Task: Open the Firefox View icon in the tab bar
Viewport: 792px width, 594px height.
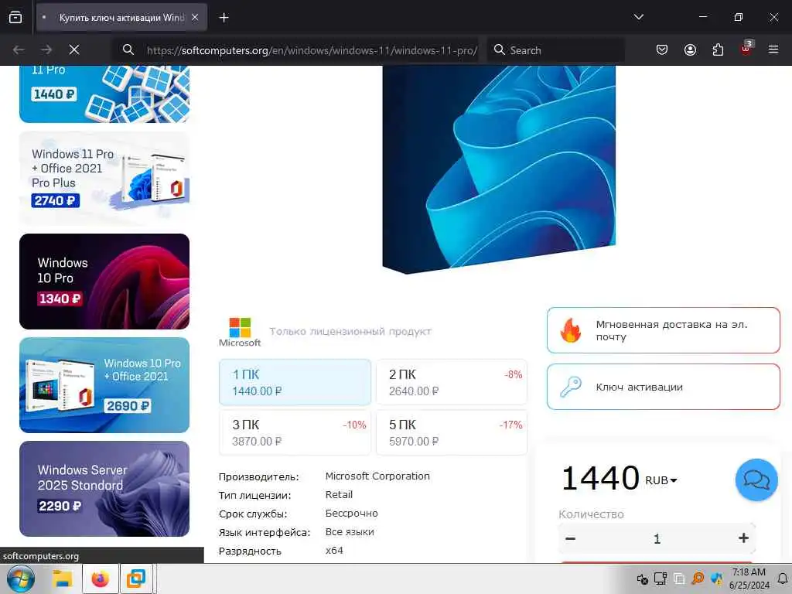Action: click(x=15, y=18)
